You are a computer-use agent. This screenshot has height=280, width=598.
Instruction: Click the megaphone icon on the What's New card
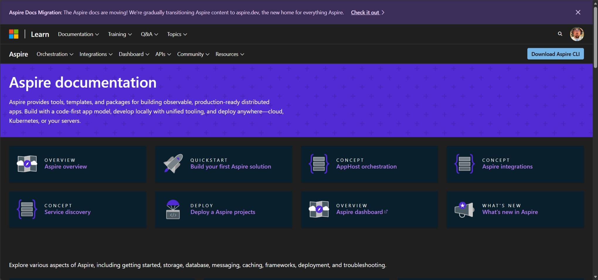(465, 209)
